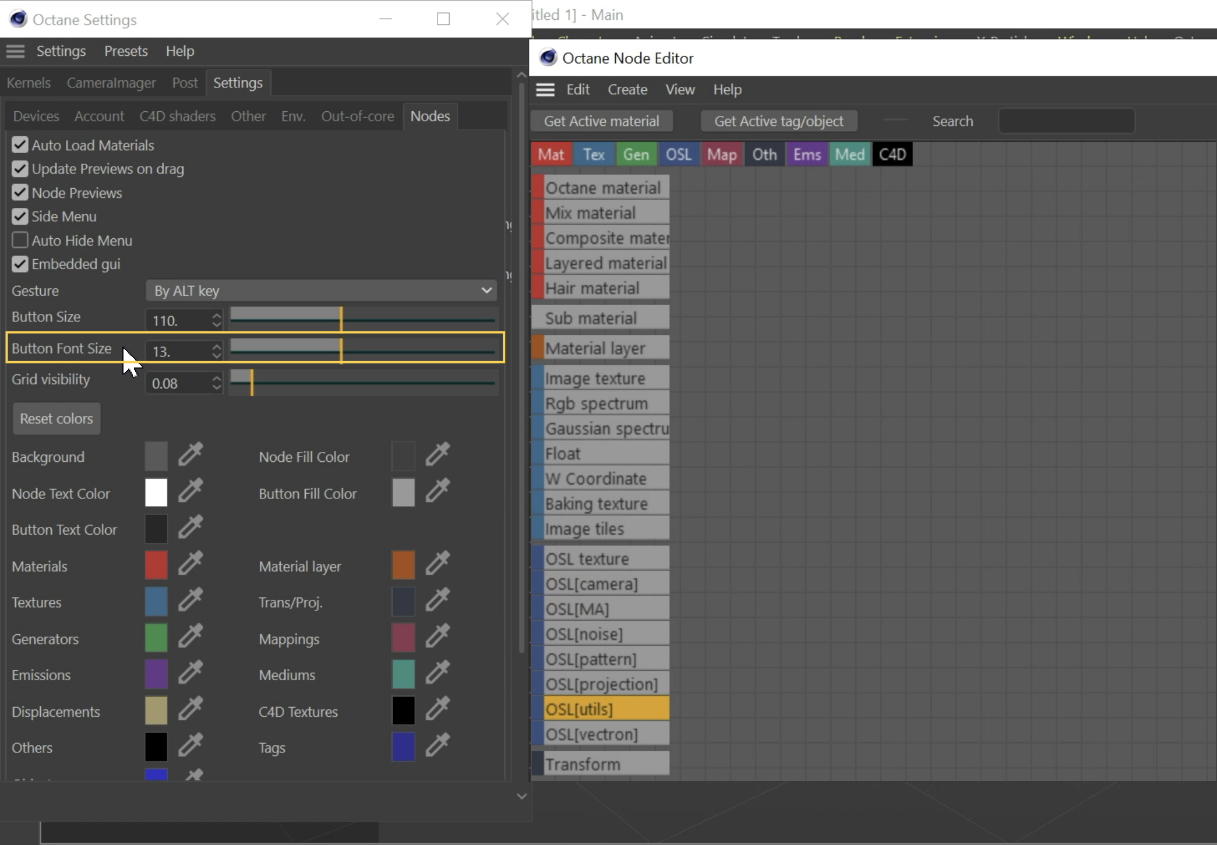Open the Gesture dropdown
1217x845 pixels.
tap(321, 291)
